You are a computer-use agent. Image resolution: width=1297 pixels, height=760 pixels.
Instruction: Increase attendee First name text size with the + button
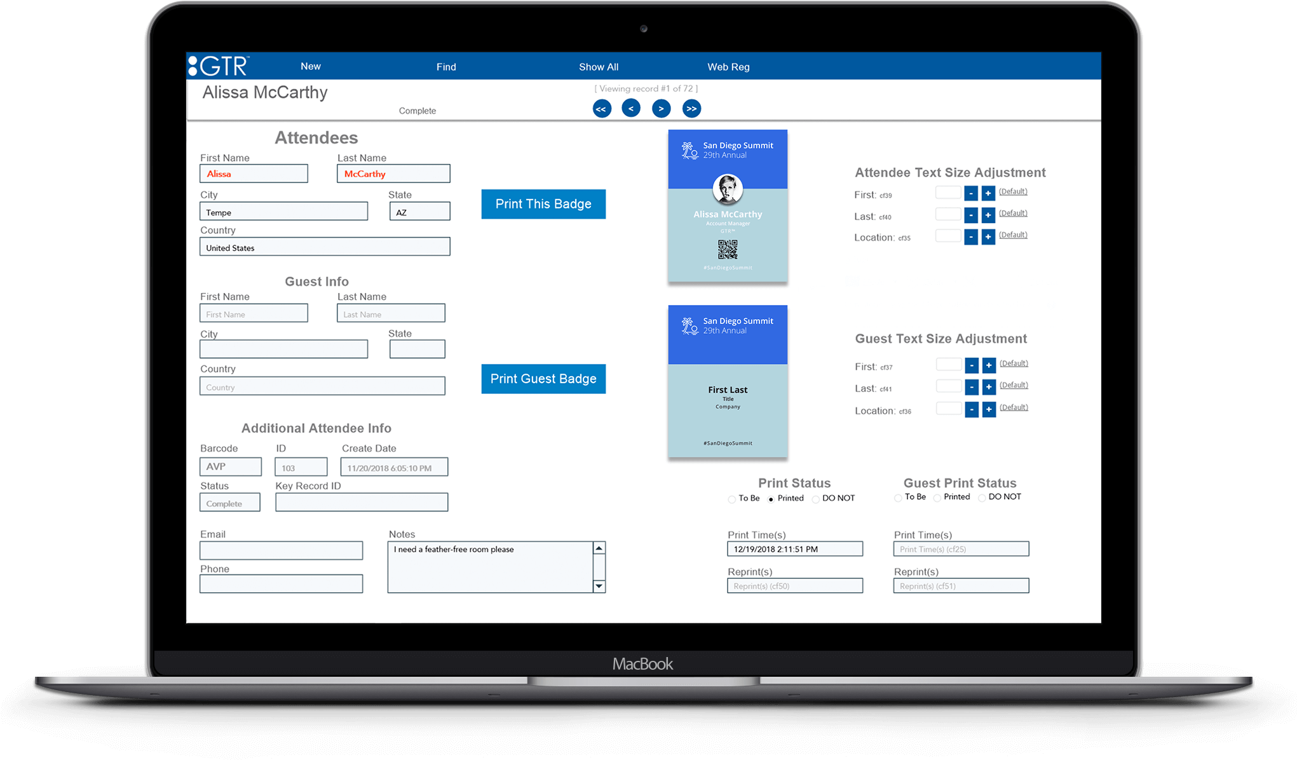tap(988, 193)
